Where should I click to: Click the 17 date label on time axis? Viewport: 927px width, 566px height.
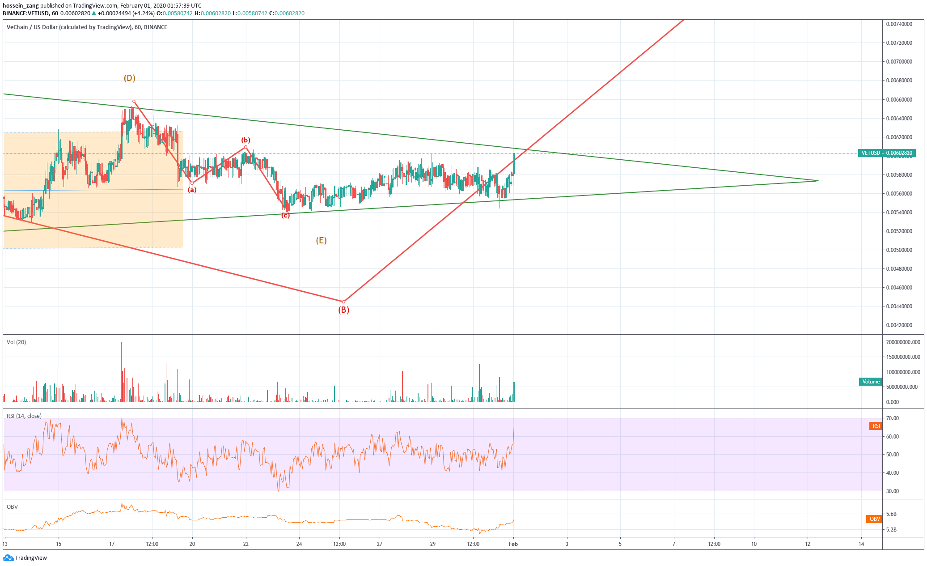tap(112, 544)
